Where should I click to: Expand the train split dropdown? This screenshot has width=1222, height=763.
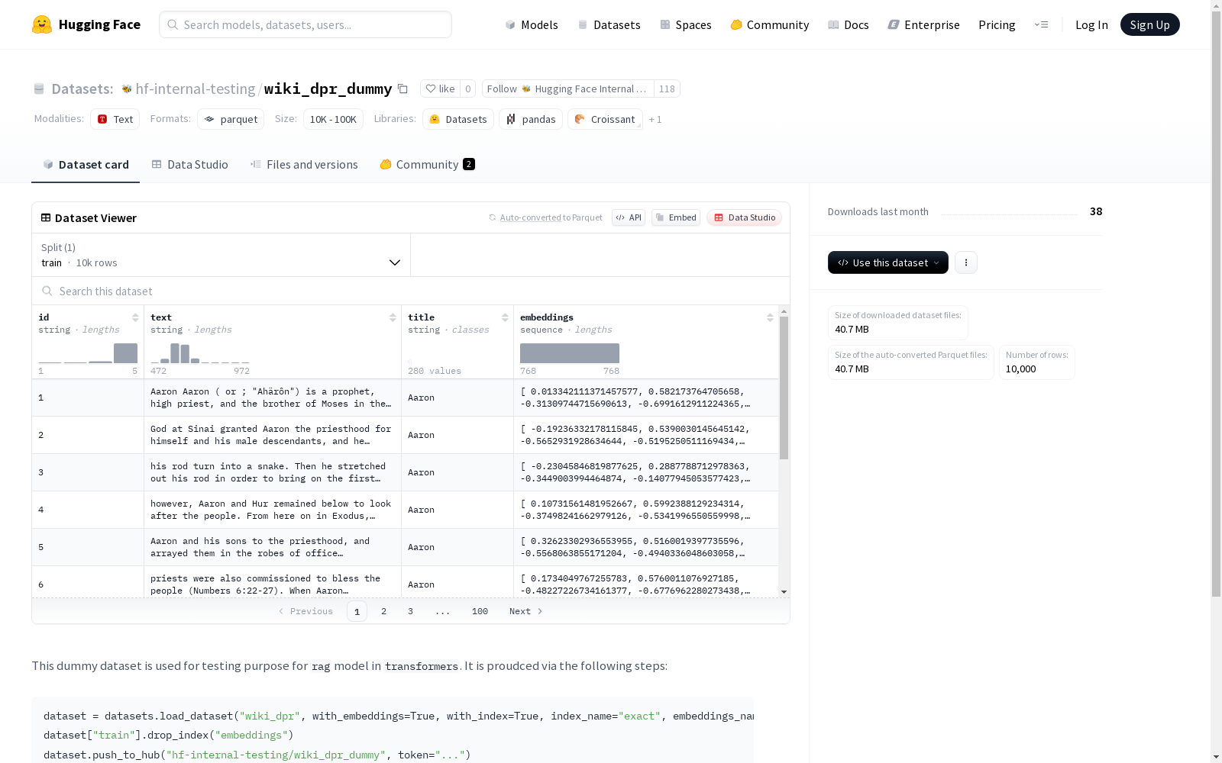[221, 255]
